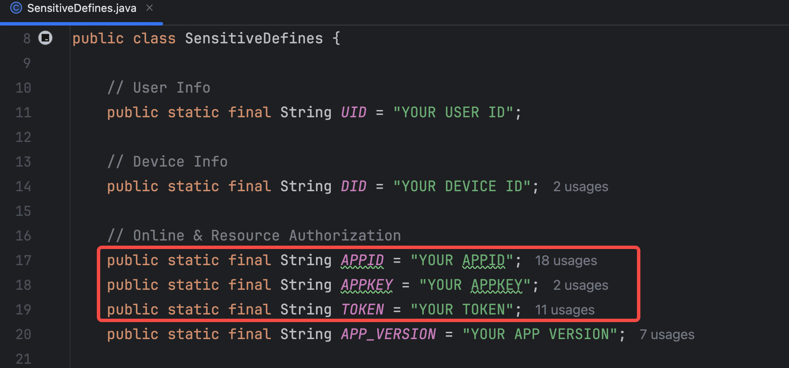
Task: Click the APPKEY constant name
Action: tap(367, 285)
